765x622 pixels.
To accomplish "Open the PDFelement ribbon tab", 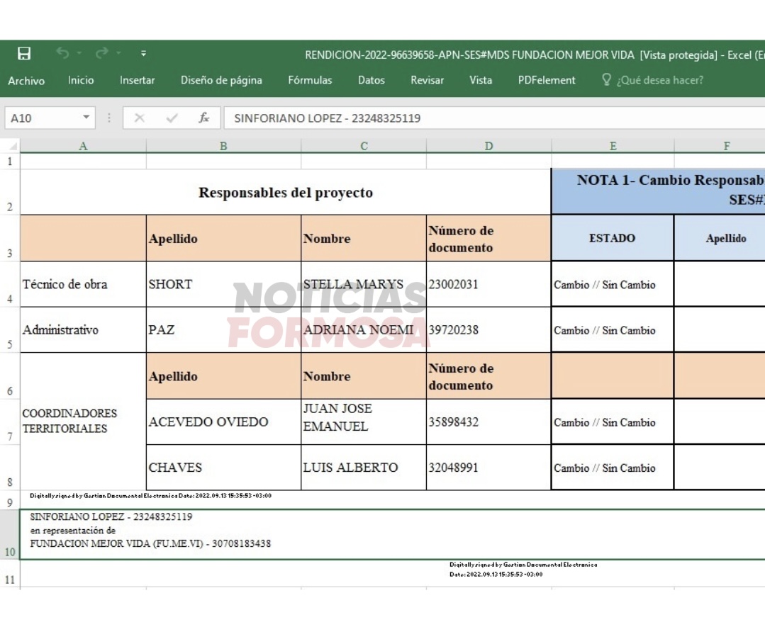I will coord(547,80).
